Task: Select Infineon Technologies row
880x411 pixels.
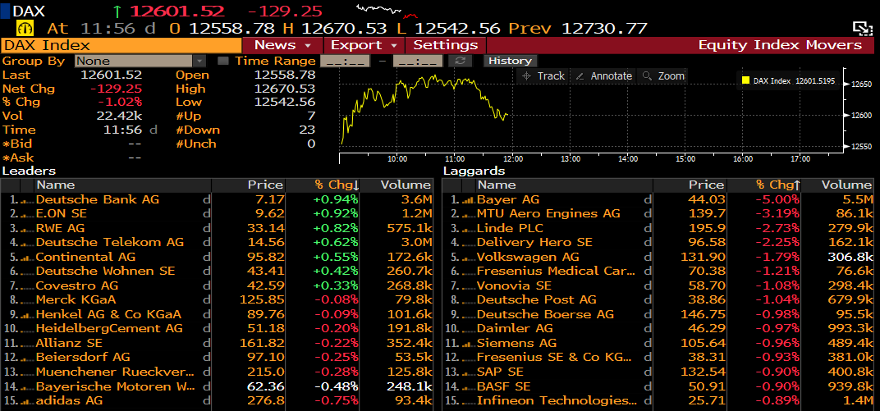Action: (658, 401)
